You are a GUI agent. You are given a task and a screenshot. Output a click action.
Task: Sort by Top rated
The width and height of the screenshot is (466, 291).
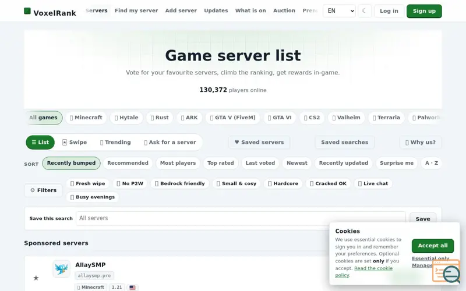[x=221, y=163]
